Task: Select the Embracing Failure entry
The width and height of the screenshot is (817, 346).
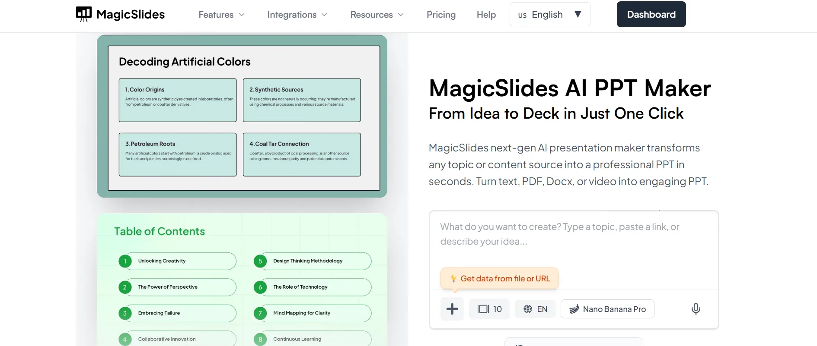Action: 177,313
